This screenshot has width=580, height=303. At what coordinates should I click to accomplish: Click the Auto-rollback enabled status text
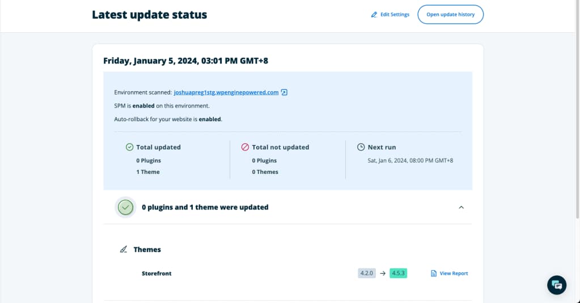coord(168,119)
